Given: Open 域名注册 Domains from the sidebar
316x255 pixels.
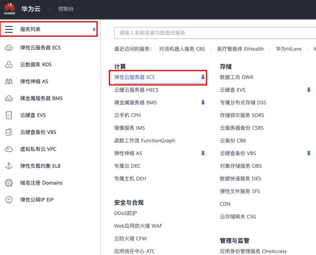Looking at the screenshot, I should (41, 183).
